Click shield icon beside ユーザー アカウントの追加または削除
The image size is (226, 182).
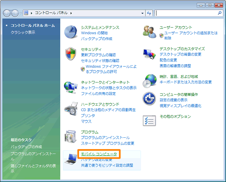click(161, 36)
